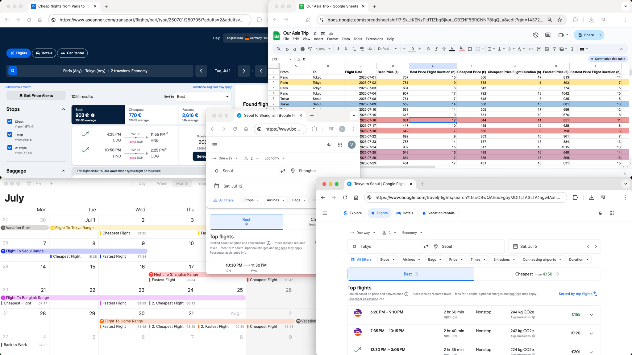Open the Explore tab in front flights window
Image resolution: width=632 pixels, height=355 pixels.
353,213
